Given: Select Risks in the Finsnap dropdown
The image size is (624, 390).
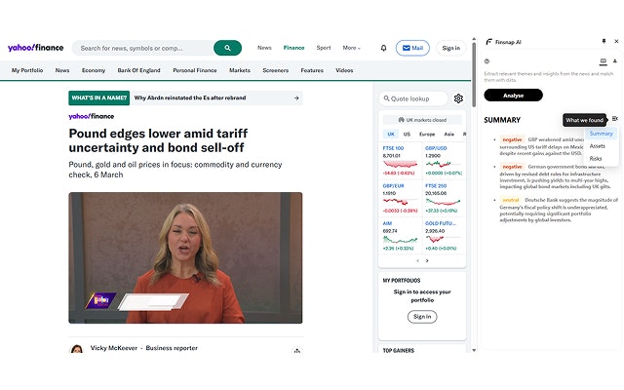Looking at the screenshot, I should tap(596, 159).
